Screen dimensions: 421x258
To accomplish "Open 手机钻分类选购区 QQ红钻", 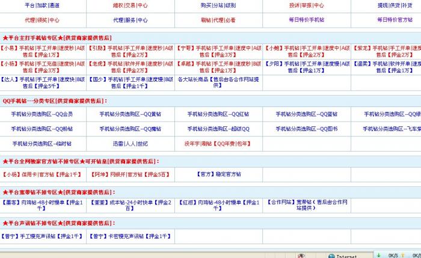I will (x=218, y=114).
